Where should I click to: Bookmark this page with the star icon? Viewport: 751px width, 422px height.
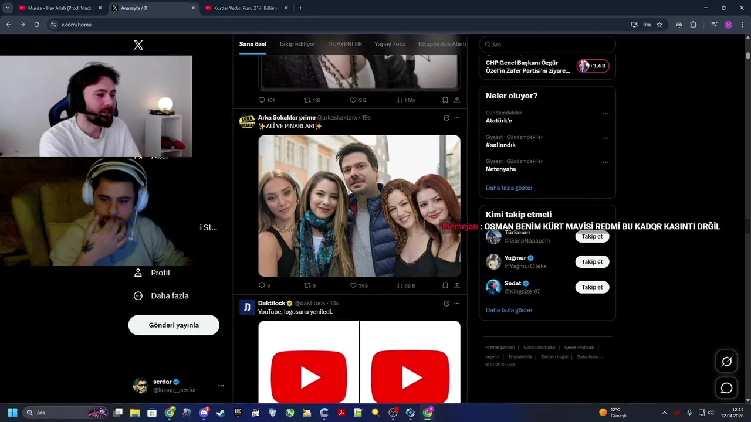click(x=659, y=25)
